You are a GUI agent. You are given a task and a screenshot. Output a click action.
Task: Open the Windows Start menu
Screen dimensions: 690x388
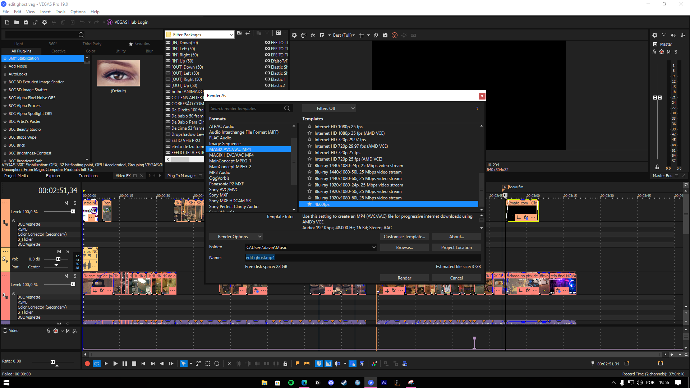(6, 383)
